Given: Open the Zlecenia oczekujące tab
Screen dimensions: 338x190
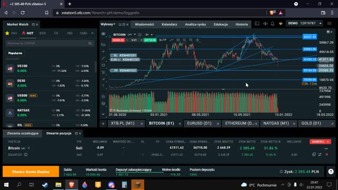Looking at the screenshot, I should click(x=23, y=134).
